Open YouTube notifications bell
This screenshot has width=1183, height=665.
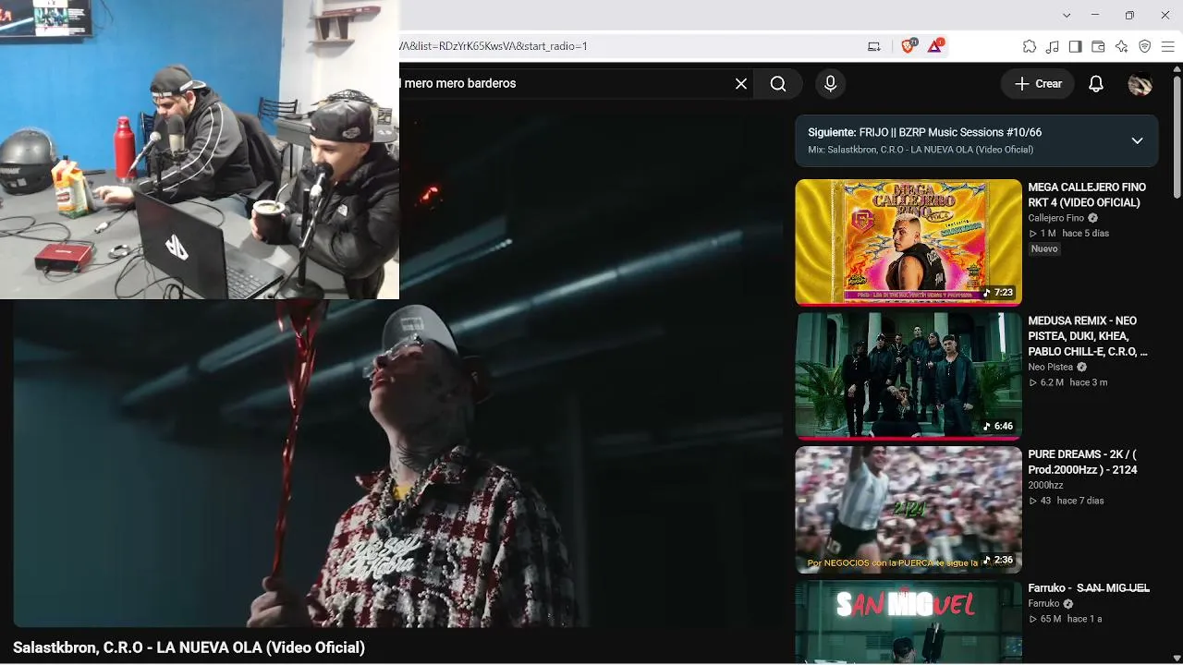click(1096, 84)
